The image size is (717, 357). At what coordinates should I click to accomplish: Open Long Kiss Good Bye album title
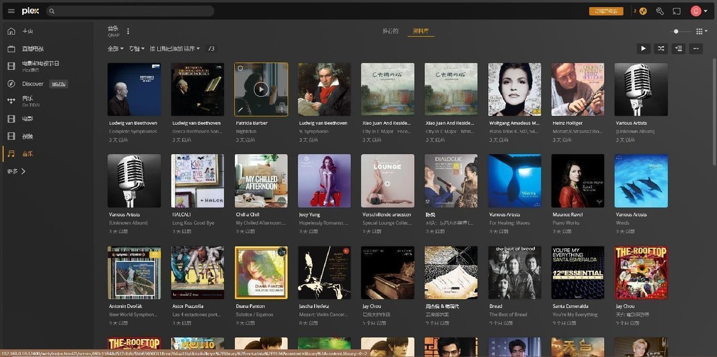[x=193, y=222]
